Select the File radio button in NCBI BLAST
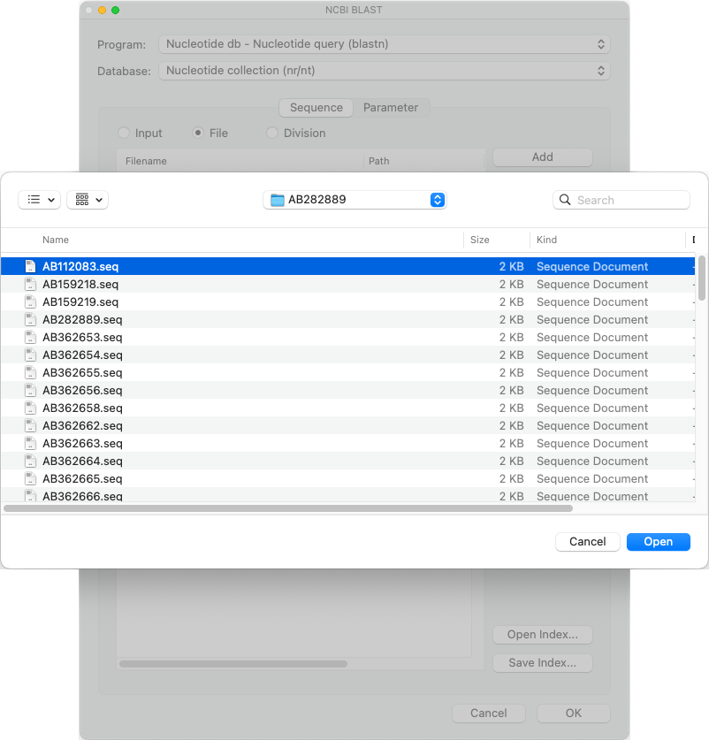 (198, 134)
